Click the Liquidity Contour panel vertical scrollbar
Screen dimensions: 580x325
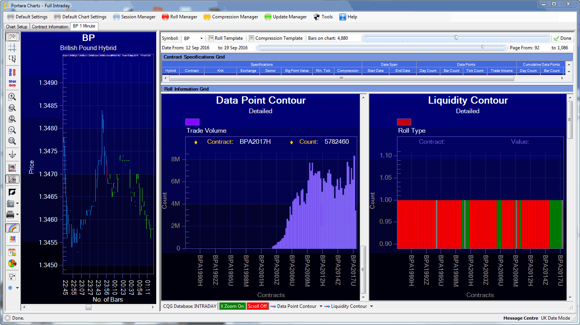[x=570, y=197]
